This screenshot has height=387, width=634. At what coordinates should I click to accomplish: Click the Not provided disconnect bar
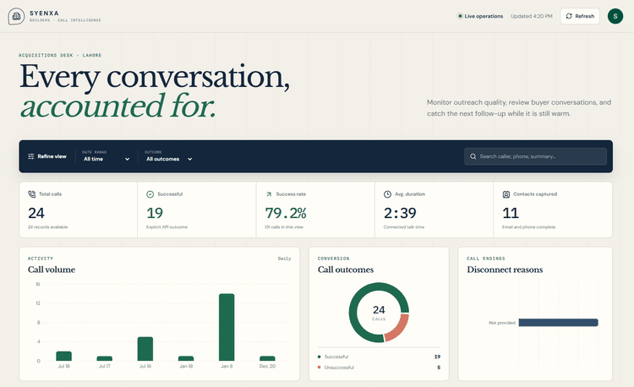pos(559,323)
